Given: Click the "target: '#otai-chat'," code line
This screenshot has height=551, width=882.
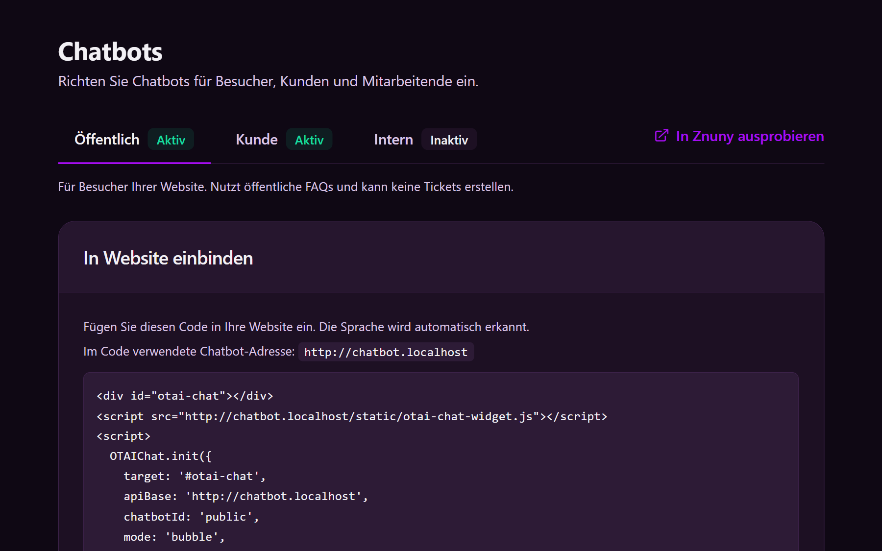Looking at the screenshot, I should point(195,476).
